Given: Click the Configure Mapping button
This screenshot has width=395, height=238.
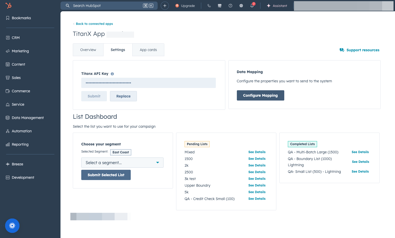Looking at the screenshot, I should click(260, 95).
